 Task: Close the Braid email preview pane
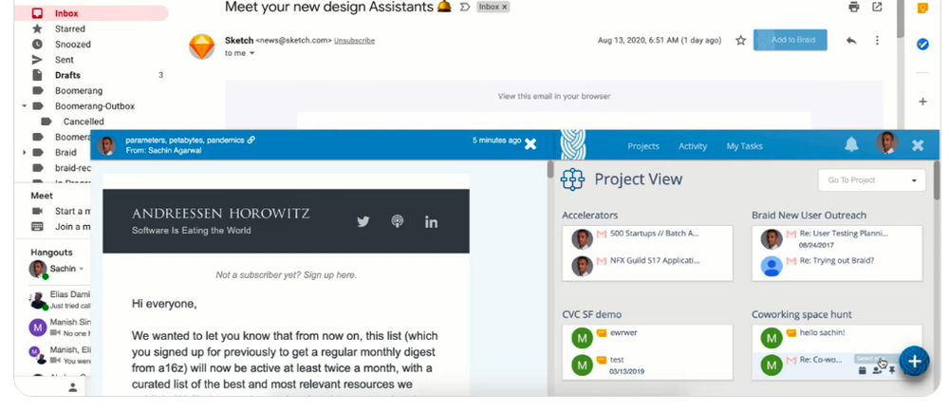pyautogui.click(x=530, y=144)
